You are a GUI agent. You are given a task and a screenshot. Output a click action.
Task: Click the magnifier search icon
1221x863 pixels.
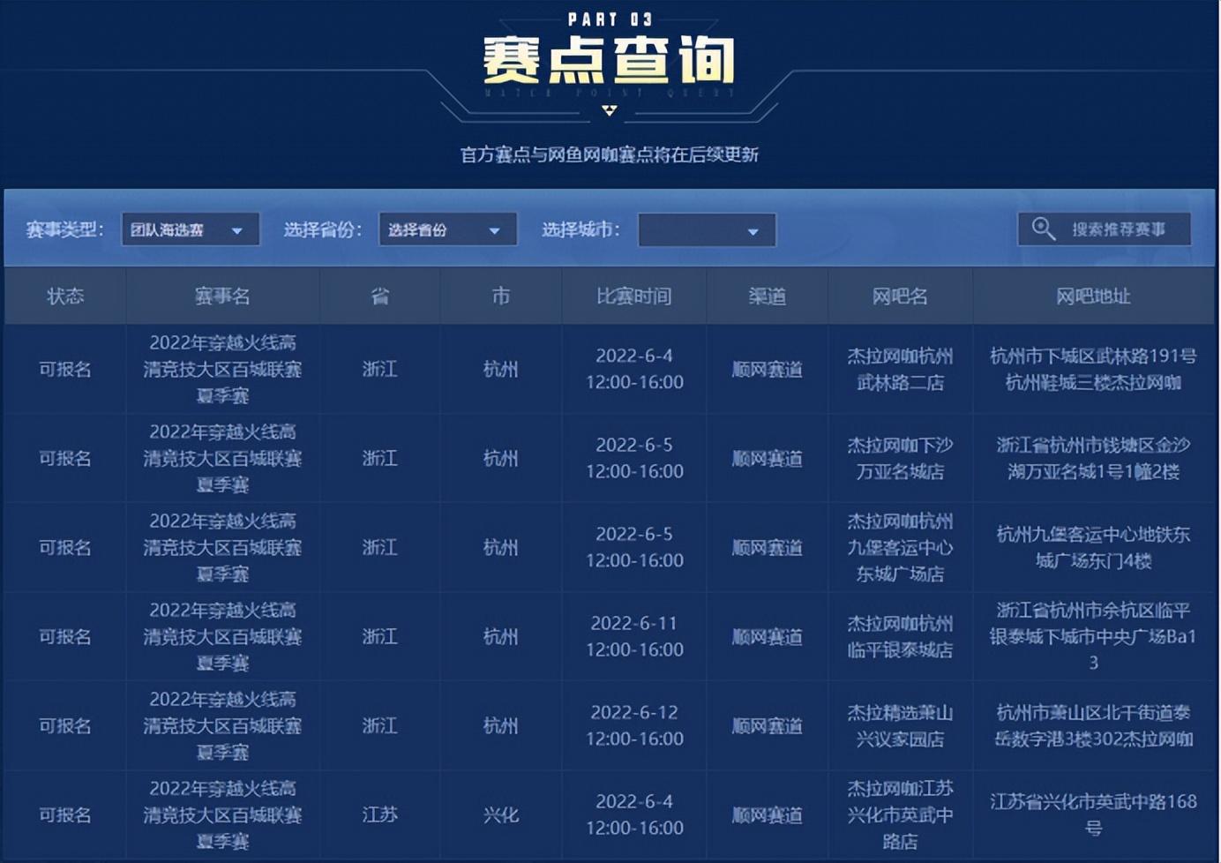(x=1043, y=229)
